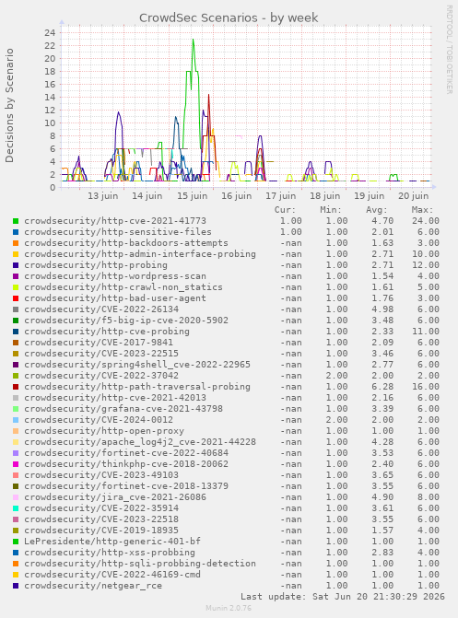
Task: Select the crowdsecurity/CVE-2022-46169-cmd legend label
Action: [112, 574]
